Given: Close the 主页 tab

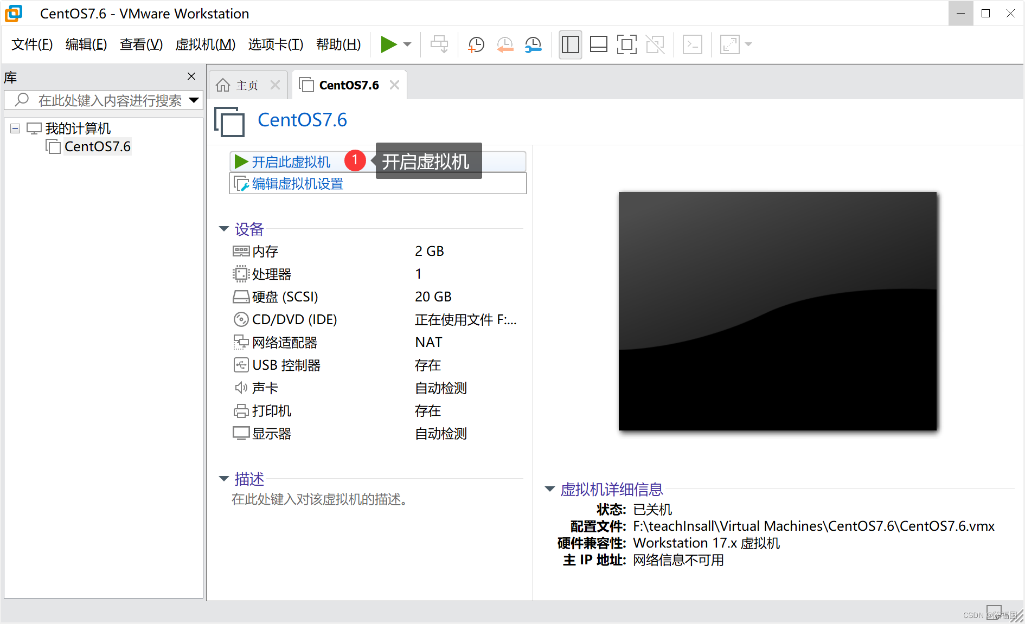Looking at the screenshot, I should click(275, 85).
